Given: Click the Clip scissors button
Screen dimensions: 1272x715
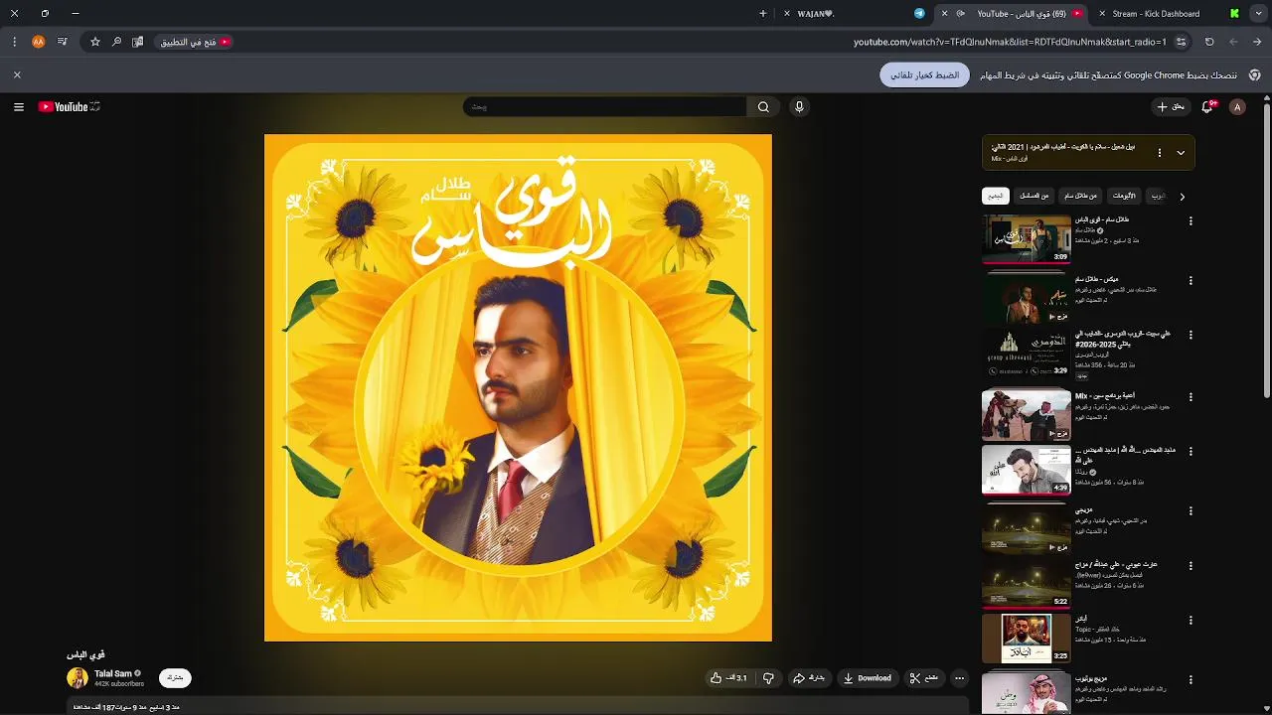Looking at the screenshot, I should pyautogui.click(x=924, y=678).
